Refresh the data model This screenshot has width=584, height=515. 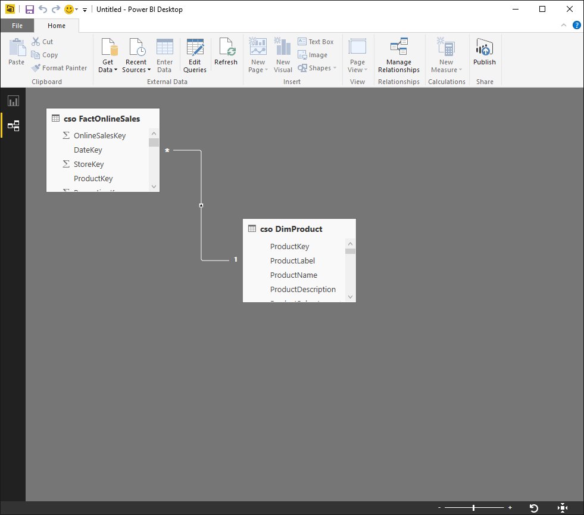[226, 54]
